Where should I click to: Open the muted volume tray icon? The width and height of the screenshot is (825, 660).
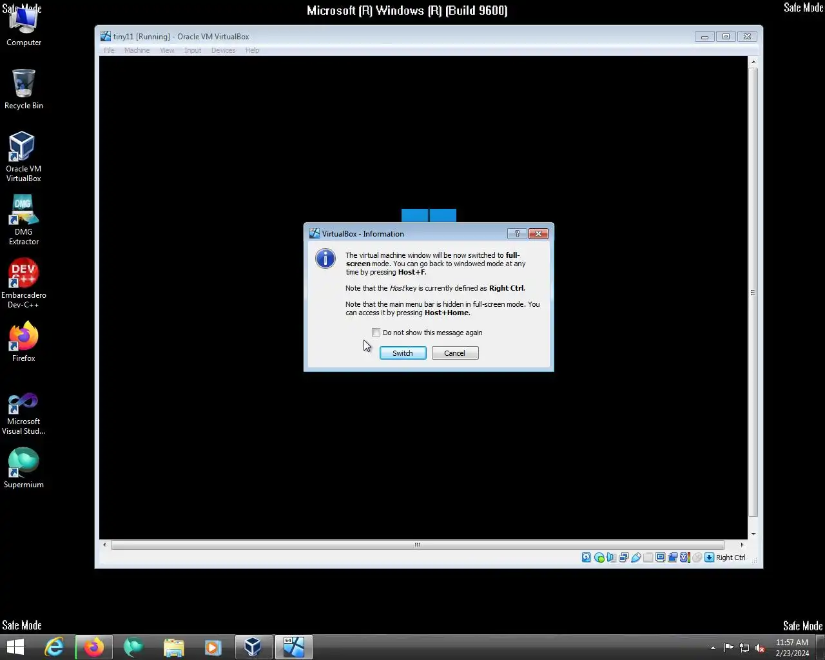(x=760, y=648)
